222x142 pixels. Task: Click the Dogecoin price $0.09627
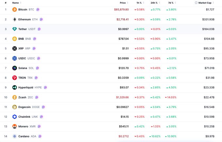(x=122, y=107)
